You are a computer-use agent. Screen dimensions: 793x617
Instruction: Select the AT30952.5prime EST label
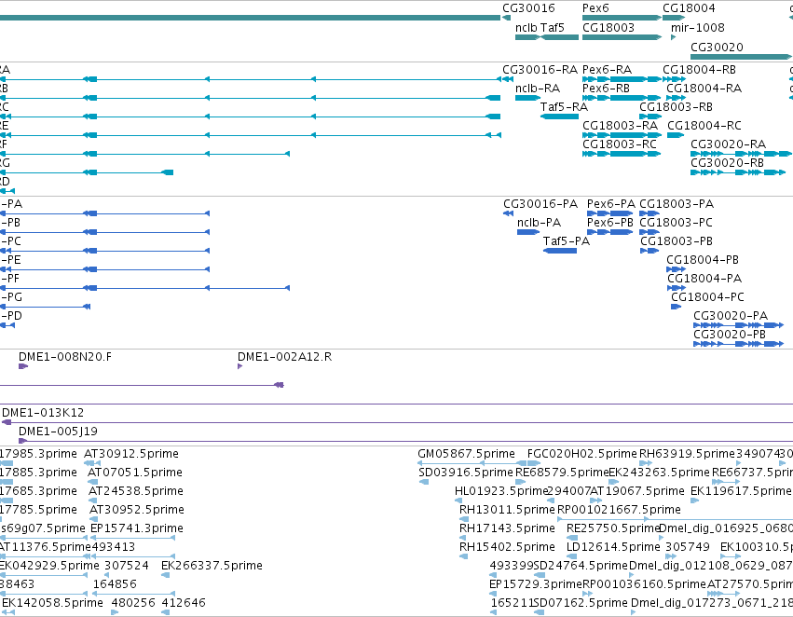137,511
